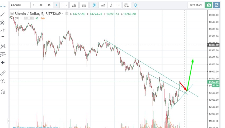
Task: Open dropdown next to BITSTAMP title
Action: (62, 14)
